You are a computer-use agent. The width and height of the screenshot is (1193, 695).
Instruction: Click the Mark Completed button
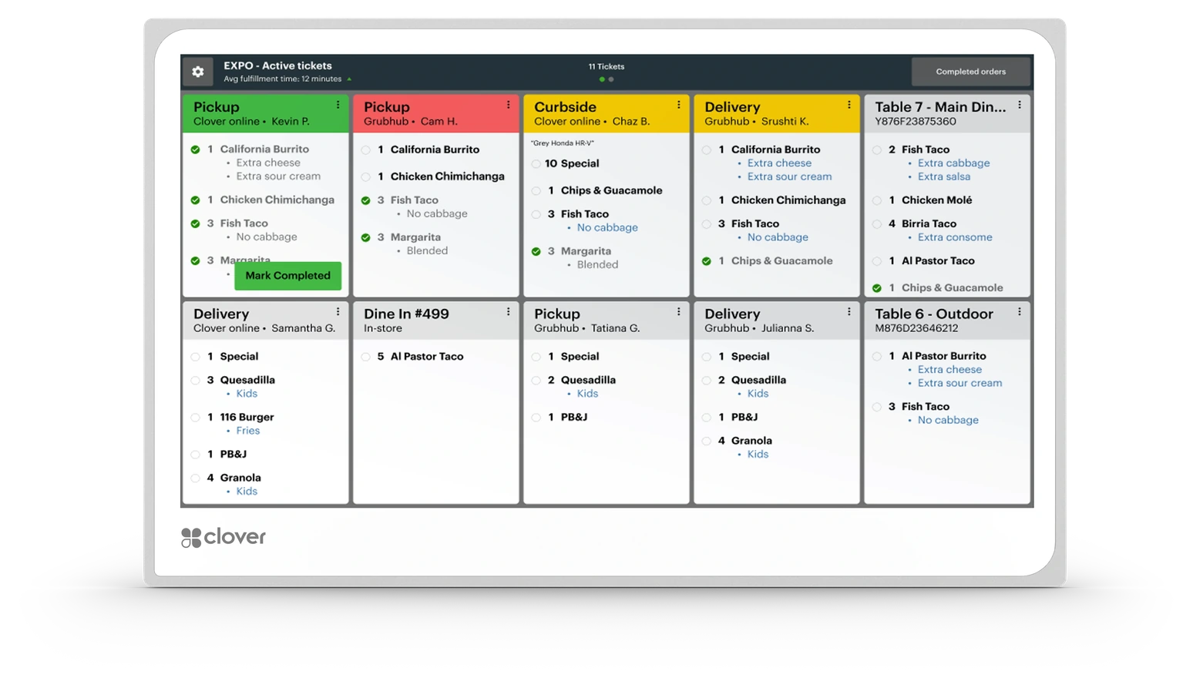287,276
